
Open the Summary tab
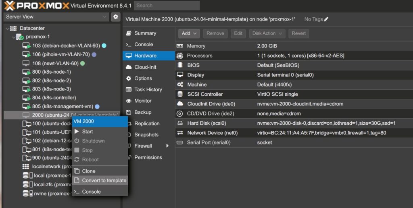[x=149, y=33]
